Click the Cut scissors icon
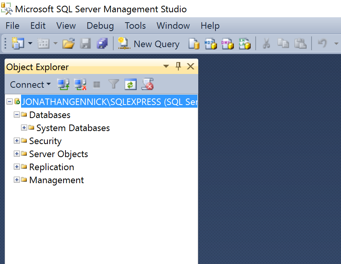Viewport: 341px width, 264px height. pos(266,43)
